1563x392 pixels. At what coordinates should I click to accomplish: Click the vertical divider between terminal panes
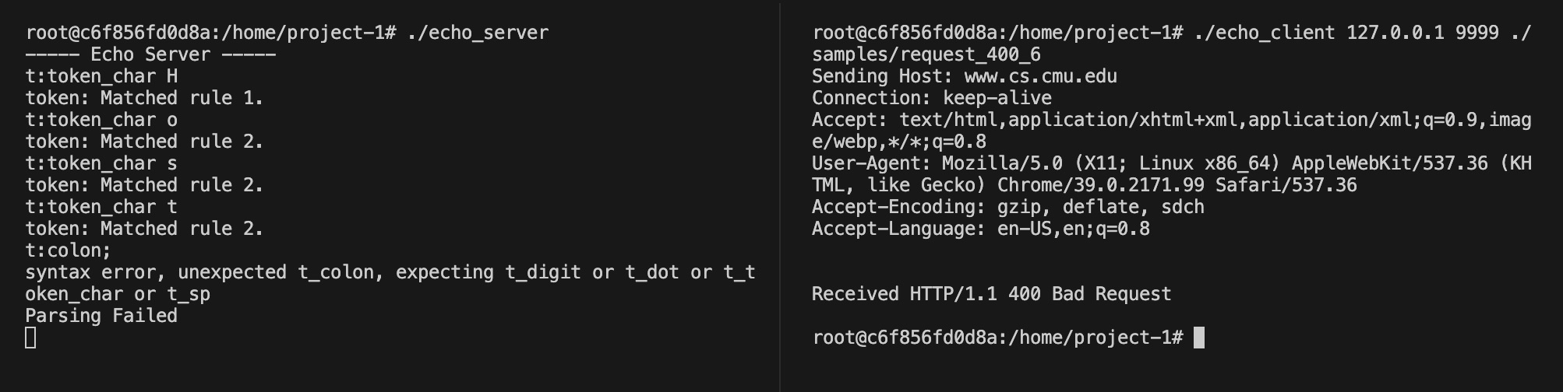click(780, 196)
